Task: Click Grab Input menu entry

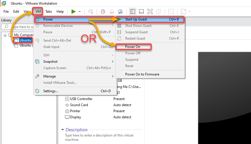Action: [x=75, y=47]
